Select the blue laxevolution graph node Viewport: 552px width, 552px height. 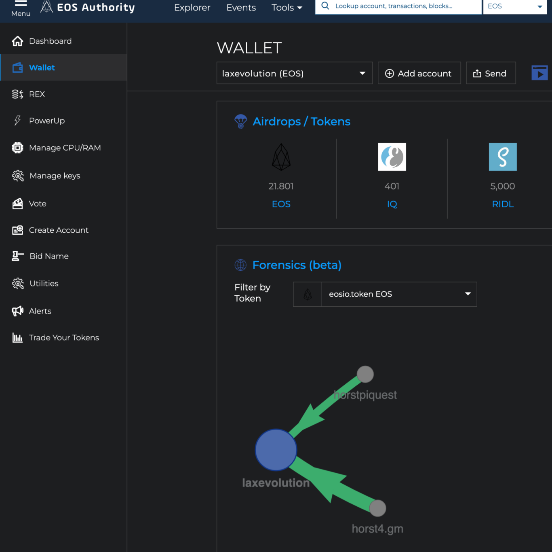click(276, 450)
